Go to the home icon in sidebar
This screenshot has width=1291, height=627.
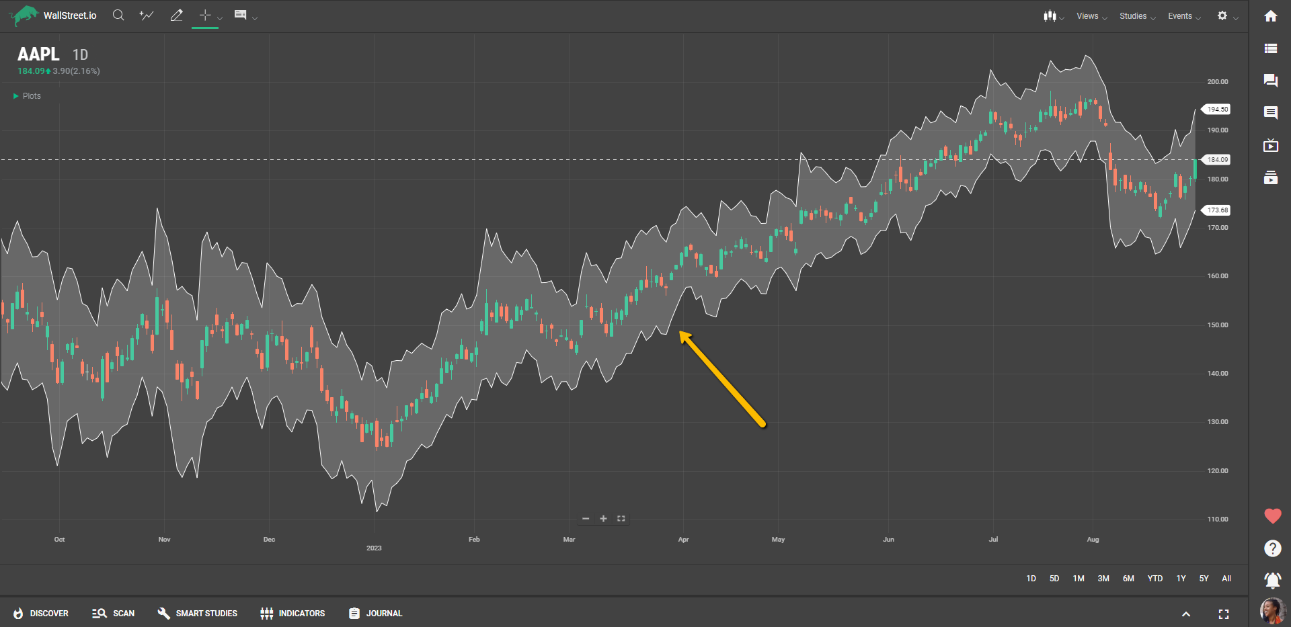coord(1270,16)
